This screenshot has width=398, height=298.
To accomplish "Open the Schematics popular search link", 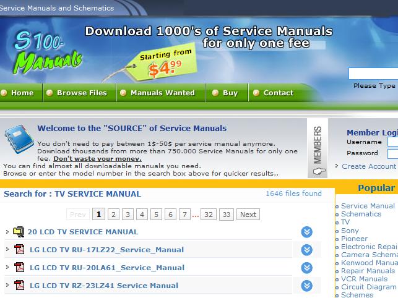I will click(361, 214).
